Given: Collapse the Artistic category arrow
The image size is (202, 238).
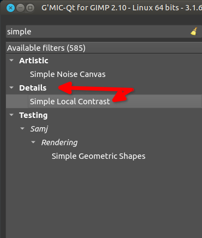Looking at the screenshot, I should [11, 60].
